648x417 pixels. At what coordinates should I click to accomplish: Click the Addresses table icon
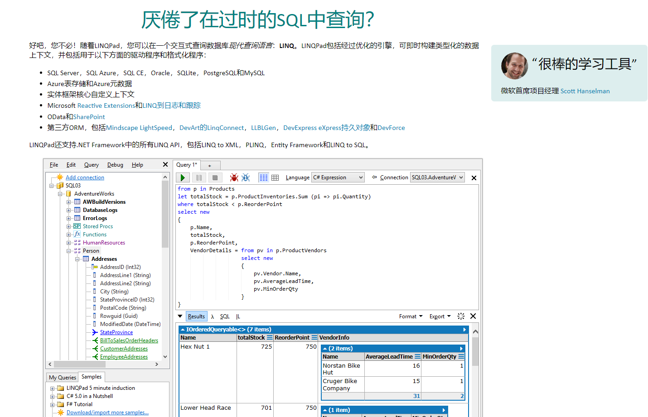point(86,259)
